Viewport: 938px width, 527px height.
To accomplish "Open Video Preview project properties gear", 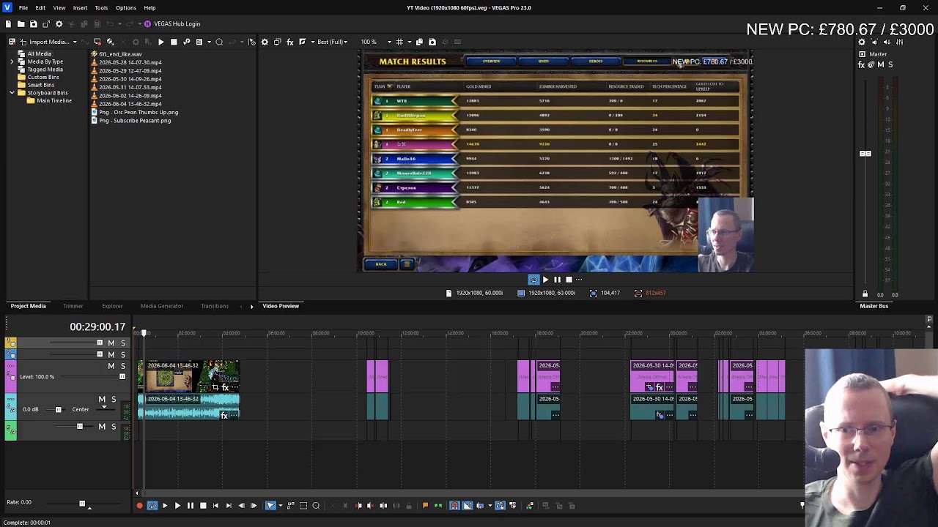I will pos(265,42).
